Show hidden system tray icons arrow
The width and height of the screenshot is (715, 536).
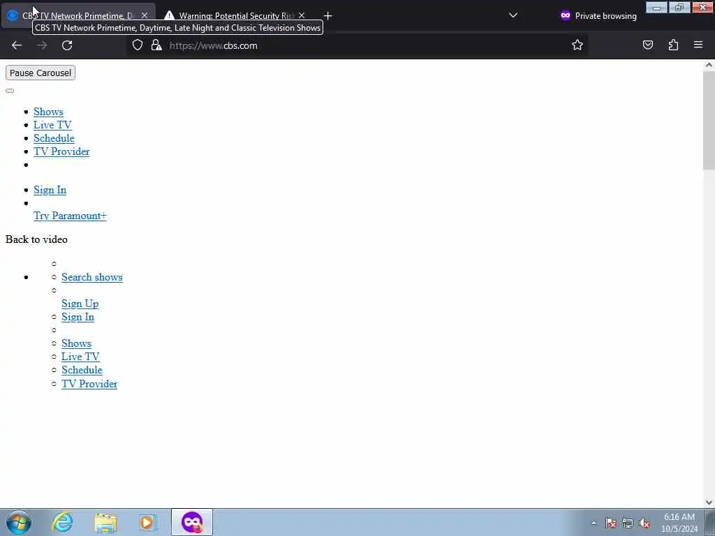tap(594, 523)
